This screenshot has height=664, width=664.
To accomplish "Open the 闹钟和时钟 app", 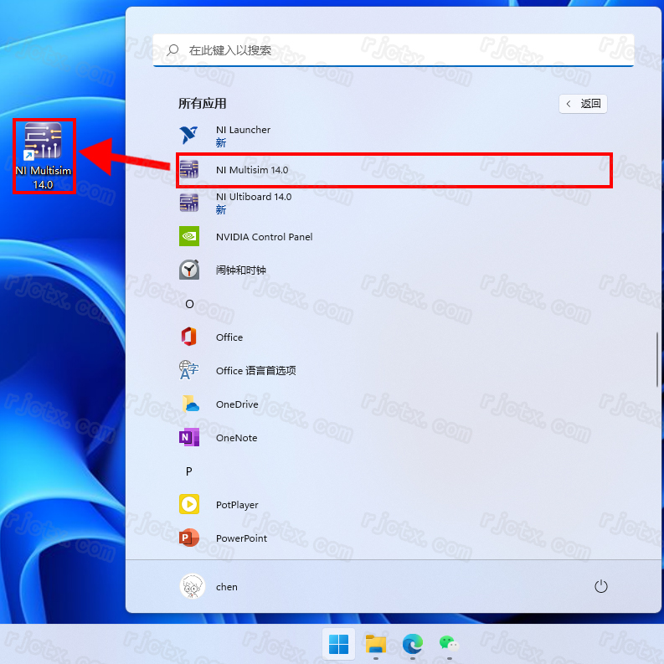I will pos(240,270).
